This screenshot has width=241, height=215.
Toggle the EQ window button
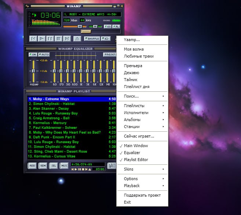coord(108,26)
